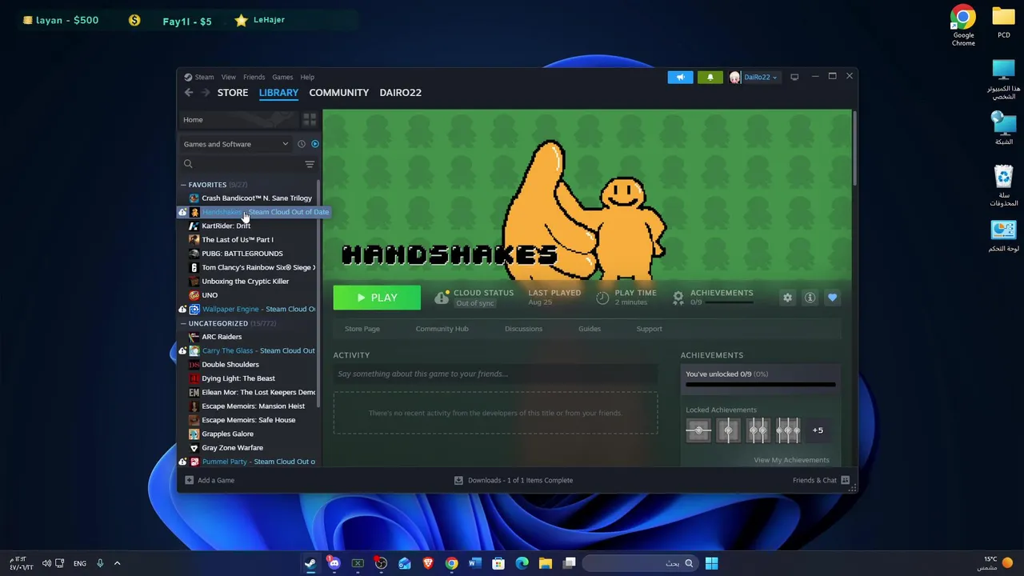
Task: Open the Support link
Action: point(649,329)
